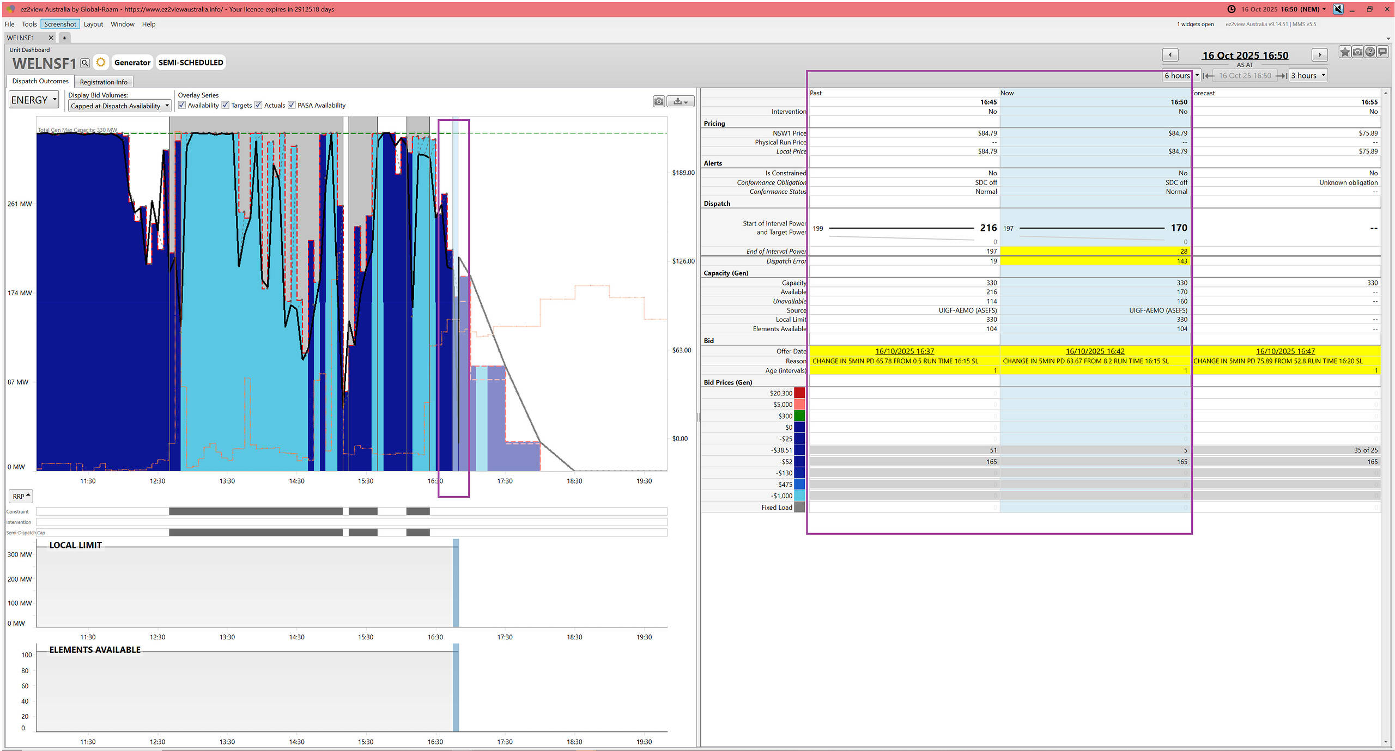Open the 3 hours forecast range dropdown
This screenshot has width=1395, height=751.
(1308, 76)
